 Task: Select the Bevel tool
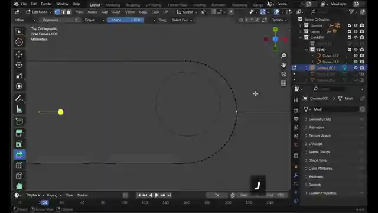(x=19, y=154)
